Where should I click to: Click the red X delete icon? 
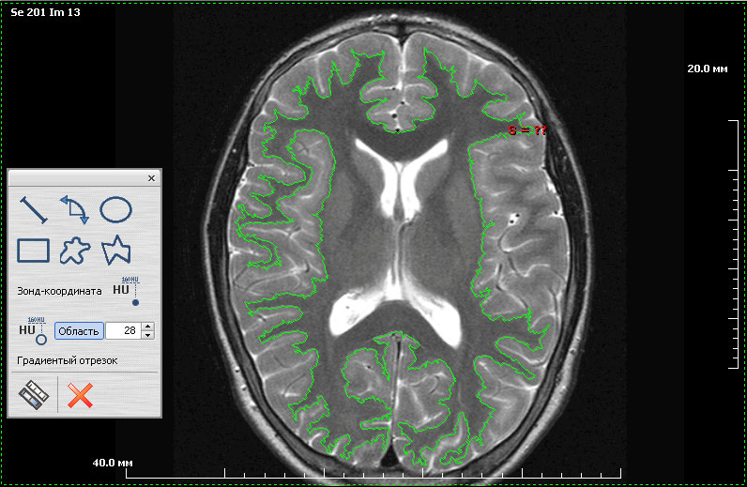click(81, 395)
